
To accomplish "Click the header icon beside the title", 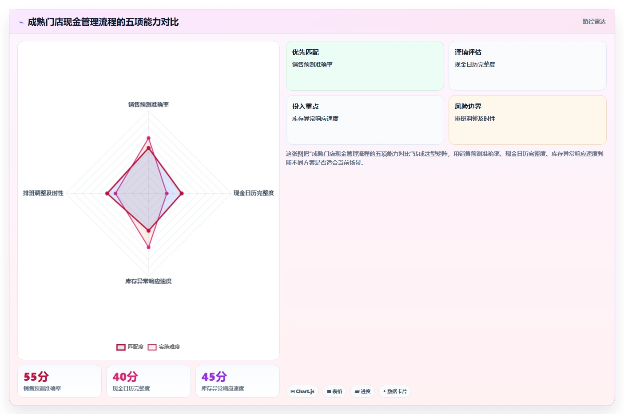I will (x=21, y=22).
